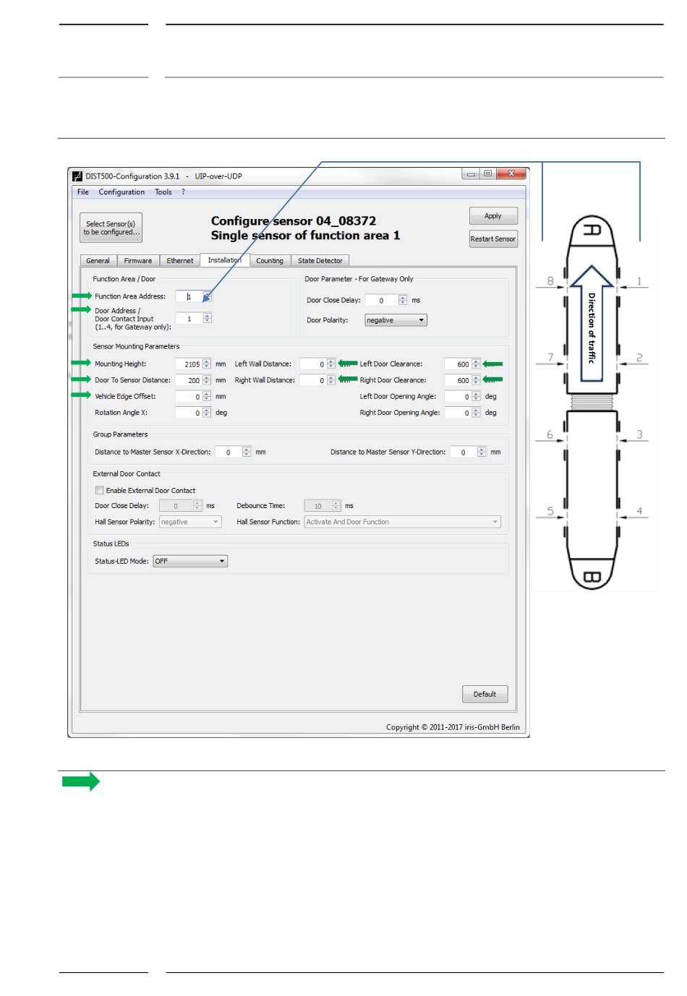Click the Default button
Viewport: 687px width, 996px height.
pyautogui.click(x=485, y=695)
